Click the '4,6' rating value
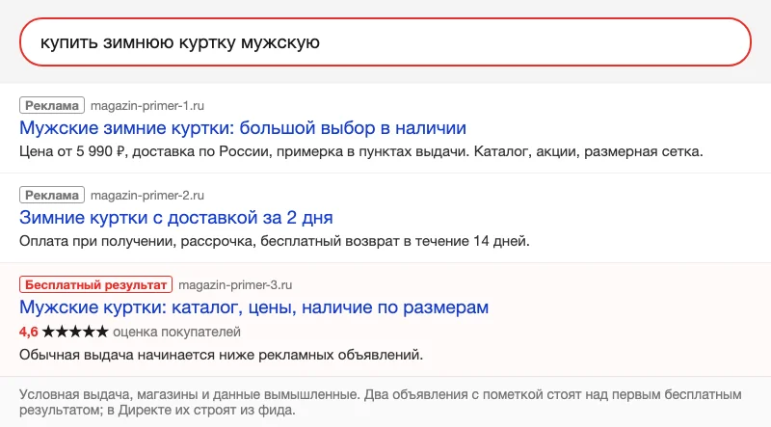 (29, 332)
